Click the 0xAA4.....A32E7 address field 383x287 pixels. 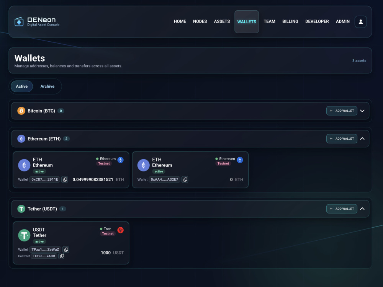(164, 179)
